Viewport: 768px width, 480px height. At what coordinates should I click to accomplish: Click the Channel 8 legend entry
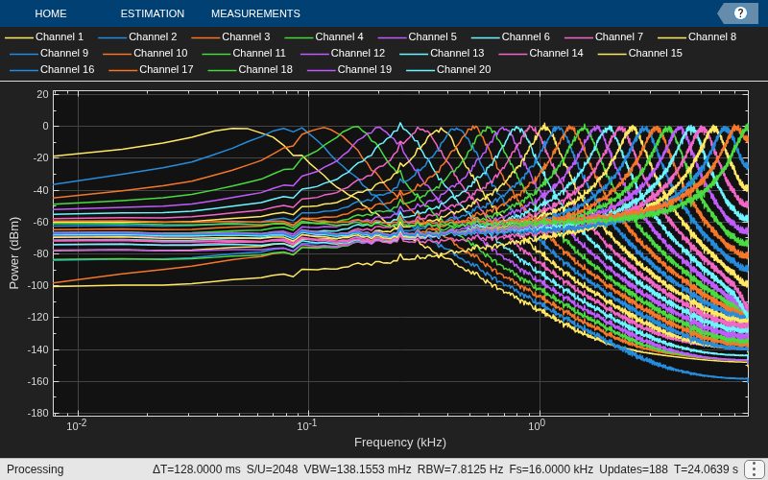(697, 36)
